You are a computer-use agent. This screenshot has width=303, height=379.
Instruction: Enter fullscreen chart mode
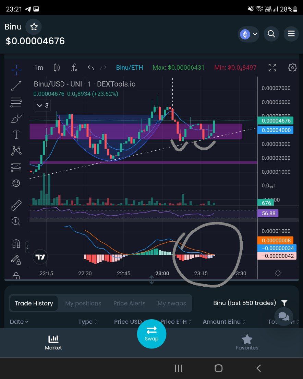(x=272, y=68)
